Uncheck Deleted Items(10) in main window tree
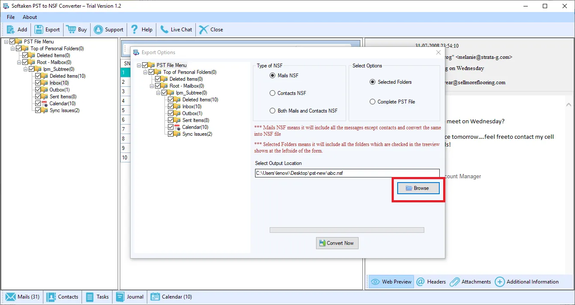 (38, 76)
